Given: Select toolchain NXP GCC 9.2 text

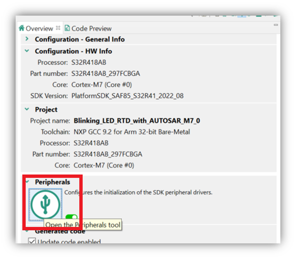Looking at the screenshot, I should 131,132.
